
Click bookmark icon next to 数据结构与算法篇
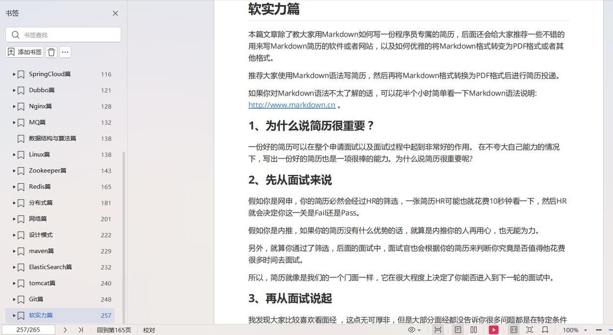coord(21,139)
